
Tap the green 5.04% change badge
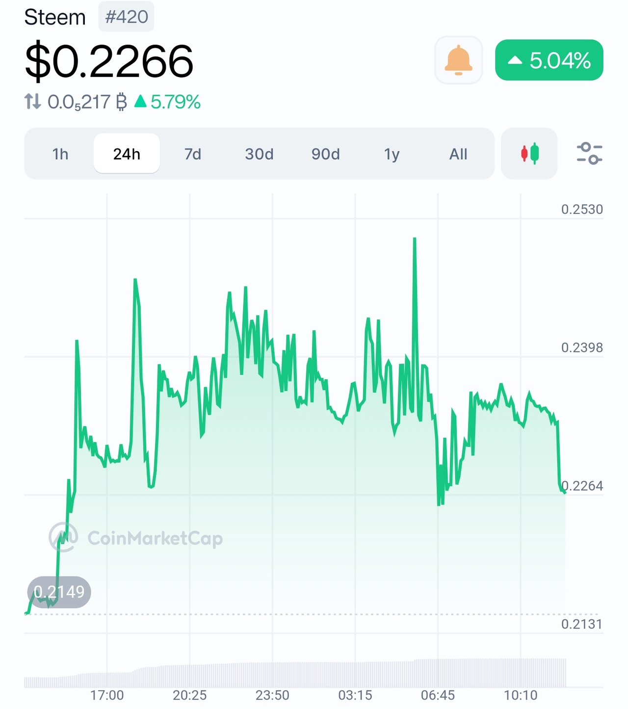pyautogui.click(x=549, y=60)
